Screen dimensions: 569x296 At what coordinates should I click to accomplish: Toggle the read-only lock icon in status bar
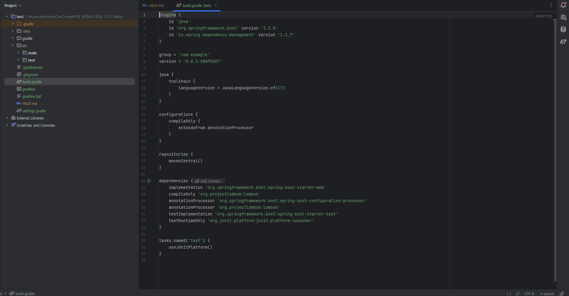(562, 294)
